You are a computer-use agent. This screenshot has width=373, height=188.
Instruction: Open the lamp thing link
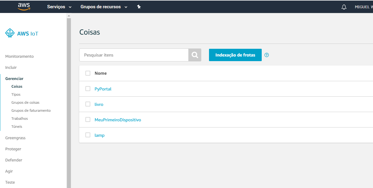pyautogui.click(x=100, y=135)
